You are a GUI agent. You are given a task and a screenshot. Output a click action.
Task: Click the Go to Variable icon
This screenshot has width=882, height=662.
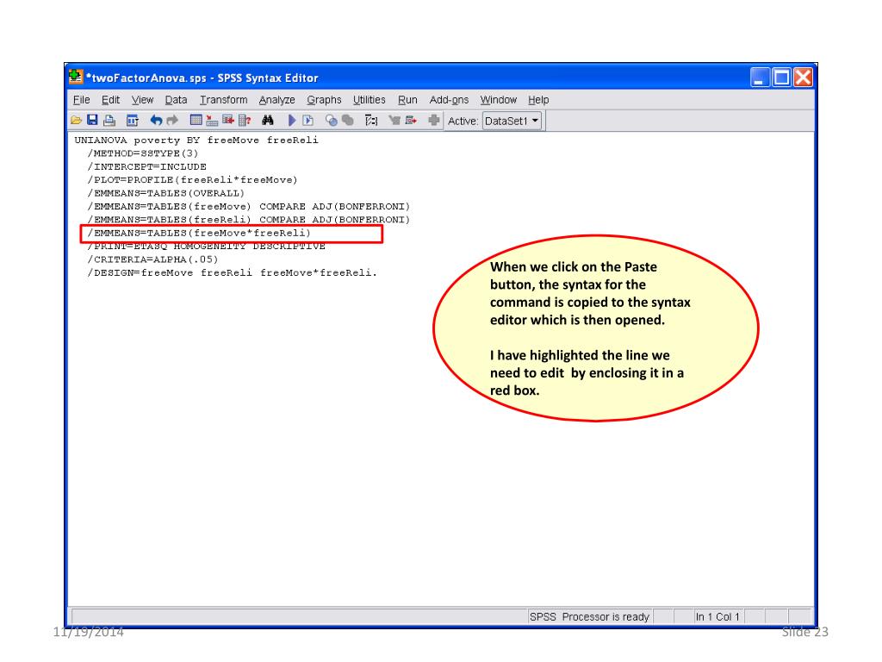pyautogui.click(x=228, y=121)
